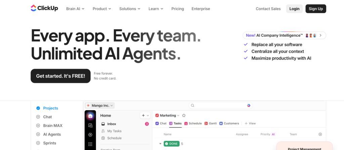The height and width of the screenshot is (150, 344).
Task: Click the docs icon in black sidebar
Action: [x=90, y=126]
